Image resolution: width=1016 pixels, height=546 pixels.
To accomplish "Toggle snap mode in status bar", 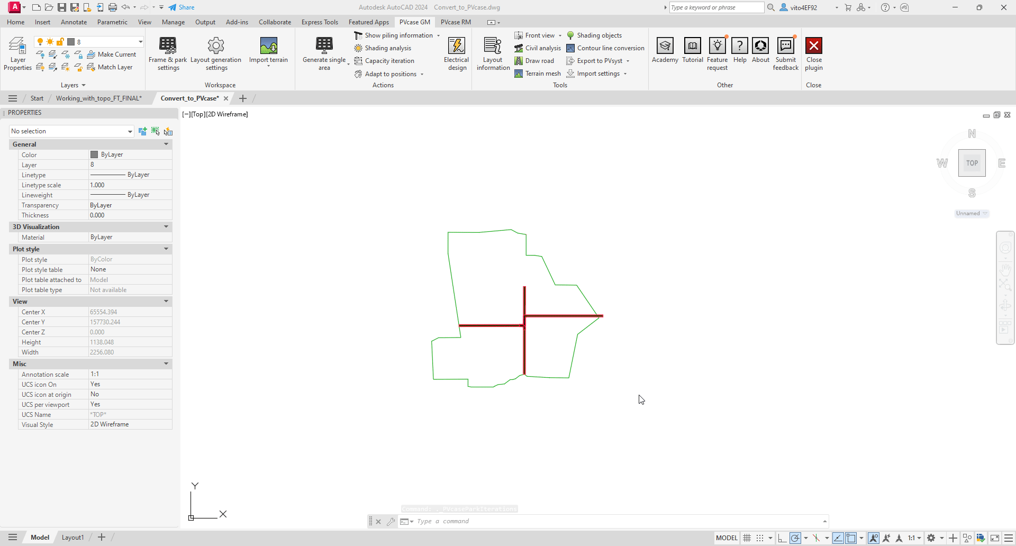I will (x=760, y=538).
